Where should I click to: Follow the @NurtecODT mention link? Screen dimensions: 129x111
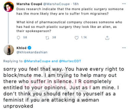[70, 61]
